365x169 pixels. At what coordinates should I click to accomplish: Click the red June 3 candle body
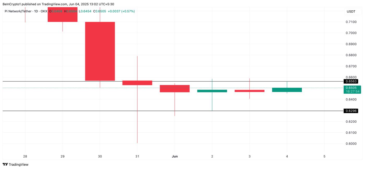click(x=250, y=91)
